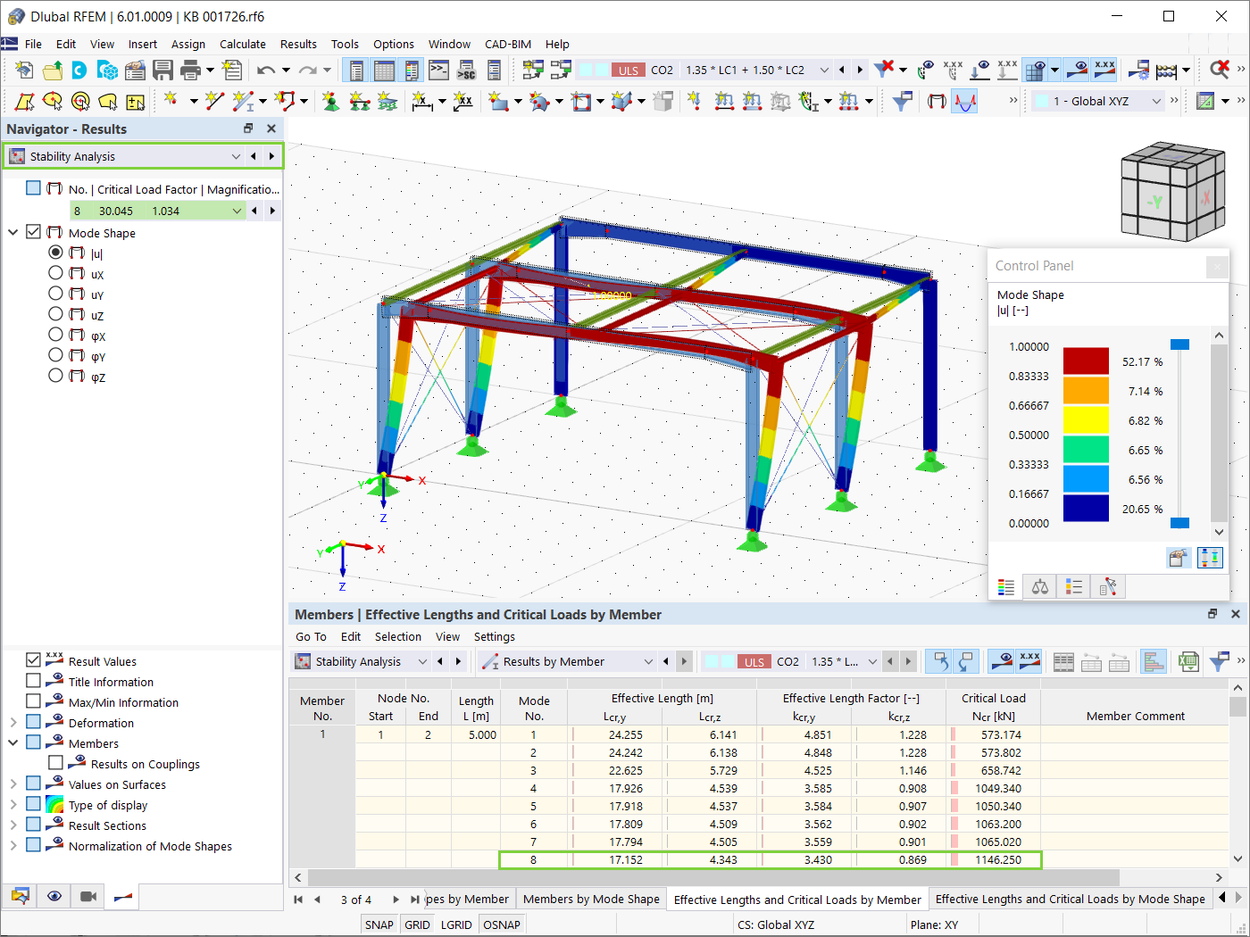The width and height of the screenshot is (1250, 937).
Task: Click the new member tool icon
Action: (242, 101)
